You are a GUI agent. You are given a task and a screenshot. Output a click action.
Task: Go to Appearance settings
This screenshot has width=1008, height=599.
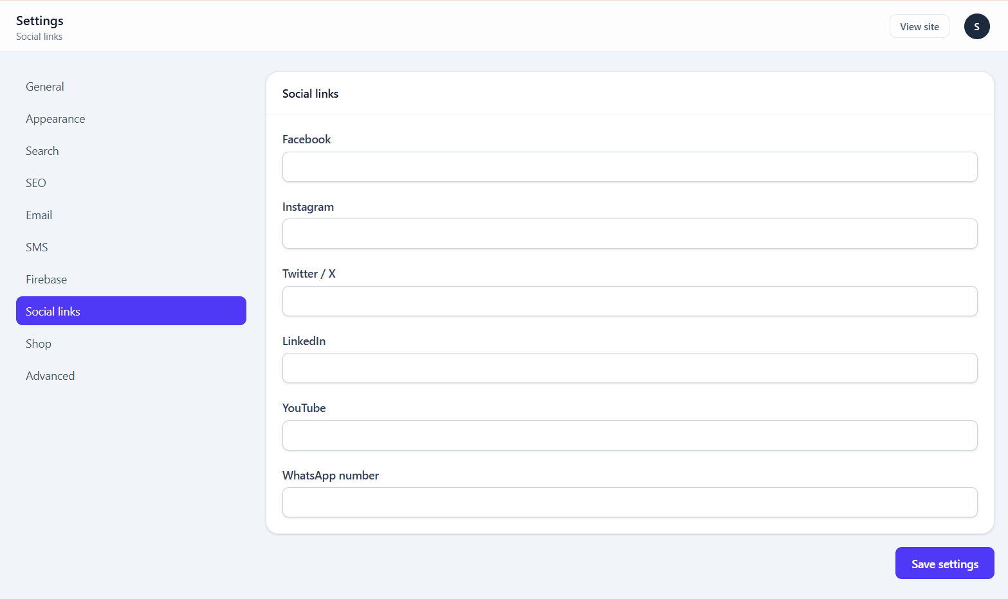131,118
